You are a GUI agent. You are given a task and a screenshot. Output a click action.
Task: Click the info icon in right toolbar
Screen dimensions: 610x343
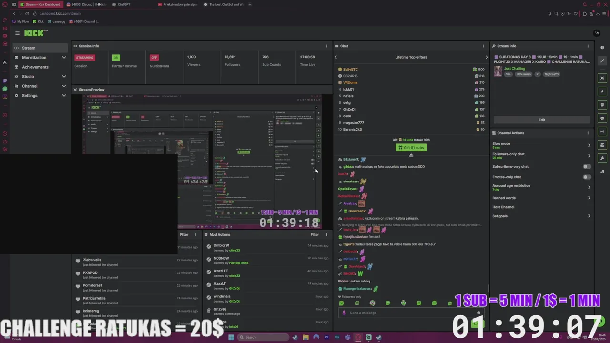[x=602, y=48]
